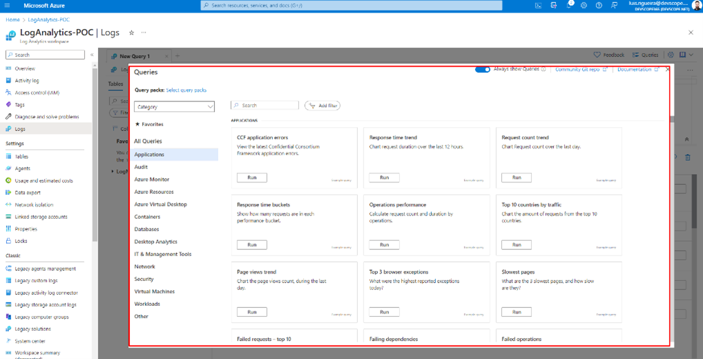This screenshot has height=359, width=703.
Task: Click the help question mark icon
Action: (x=599, y=5)
